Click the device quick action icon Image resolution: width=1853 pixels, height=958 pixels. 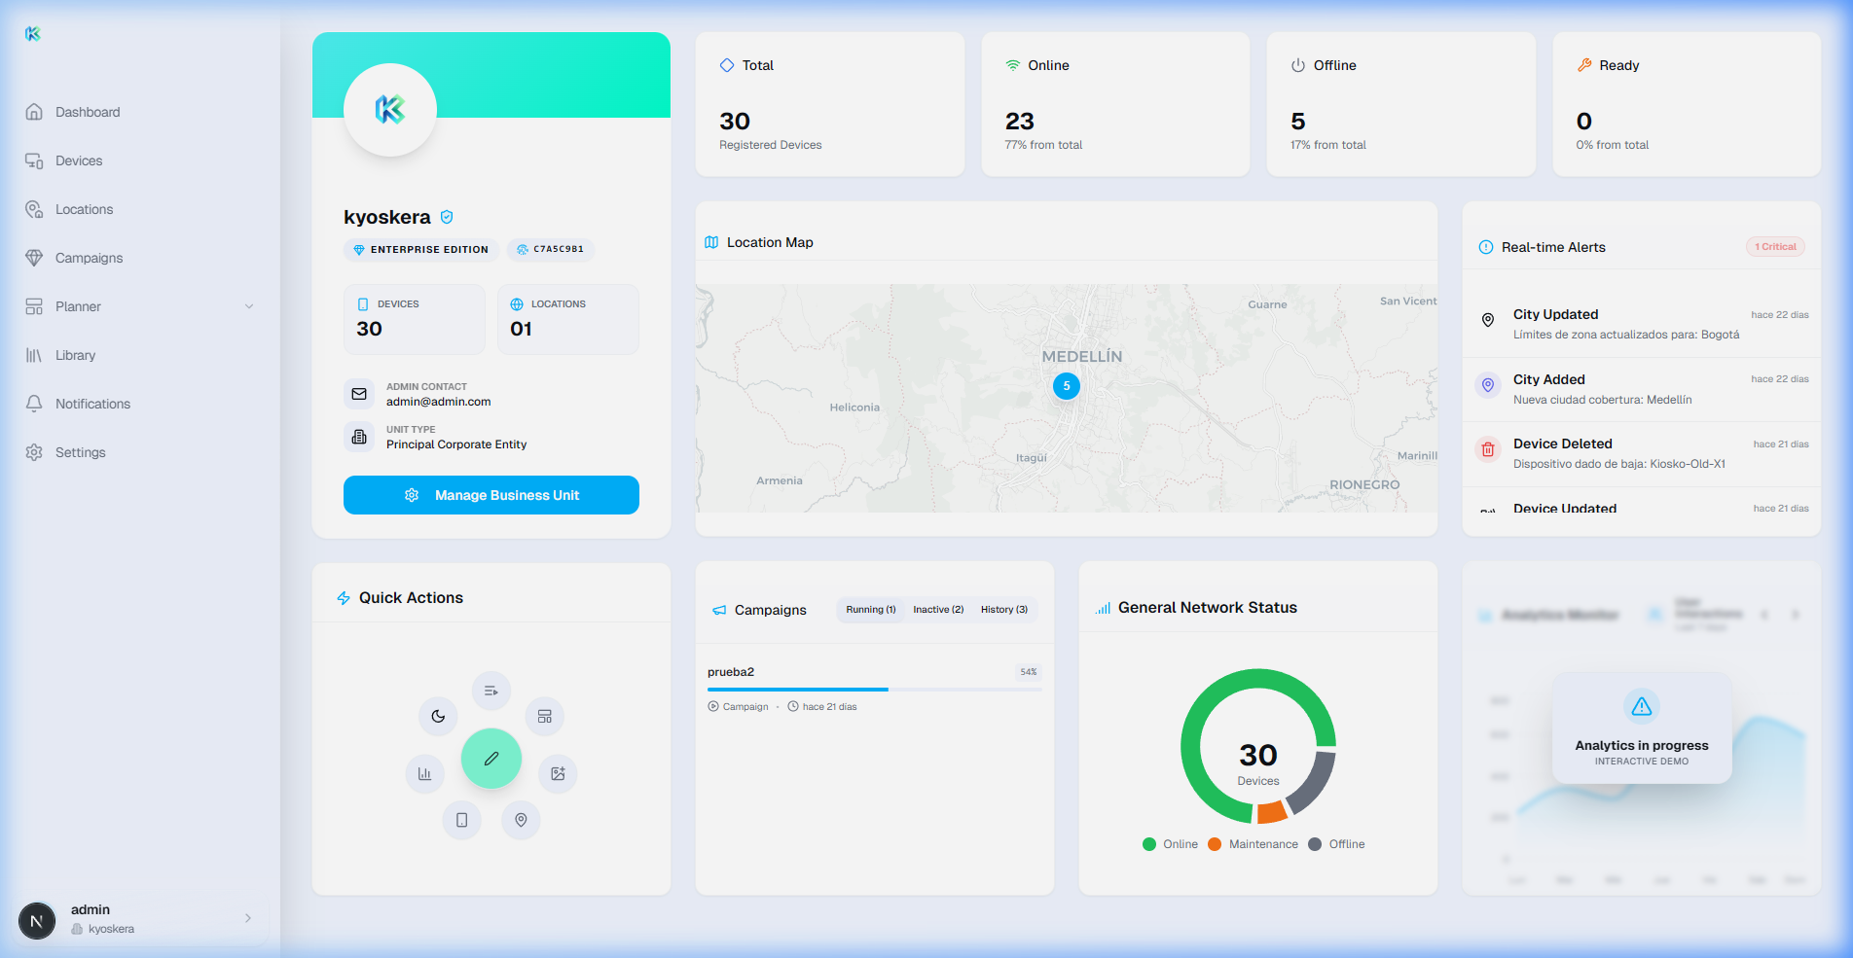tap(462, 820)
